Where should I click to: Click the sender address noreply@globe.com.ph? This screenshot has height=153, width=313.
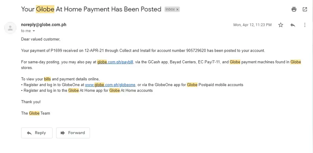(43, 25)
